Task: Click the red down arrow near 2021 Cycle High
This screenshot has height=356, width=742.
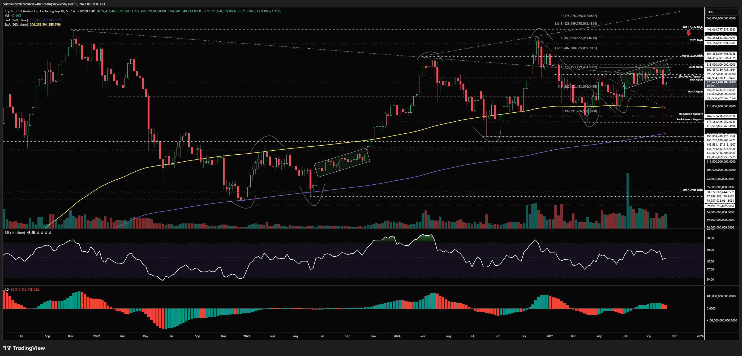Action: pyautogui.click(x=688, y=33)
